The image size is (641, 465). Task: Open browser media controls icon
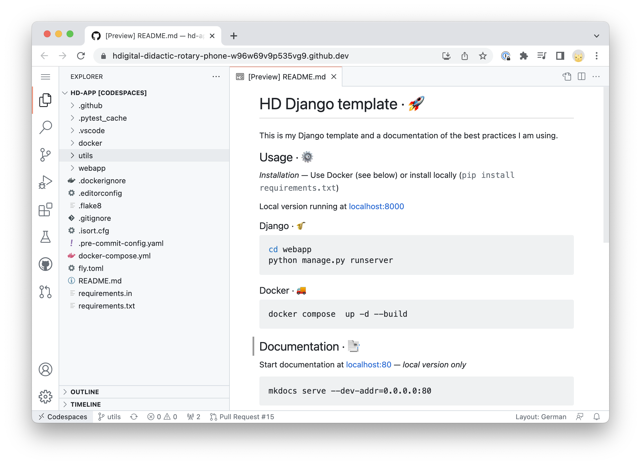(542, 56)
